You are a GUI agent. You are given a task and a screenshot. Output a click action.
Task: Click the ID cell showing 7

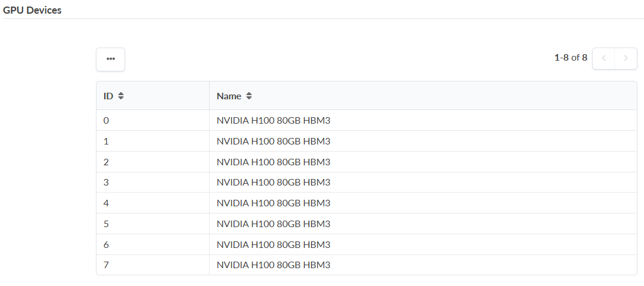point(107,265)
